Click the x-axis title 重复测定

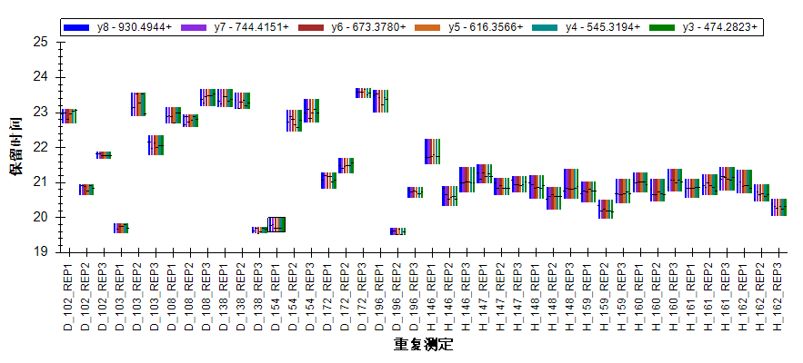click(x=423, y=345)
